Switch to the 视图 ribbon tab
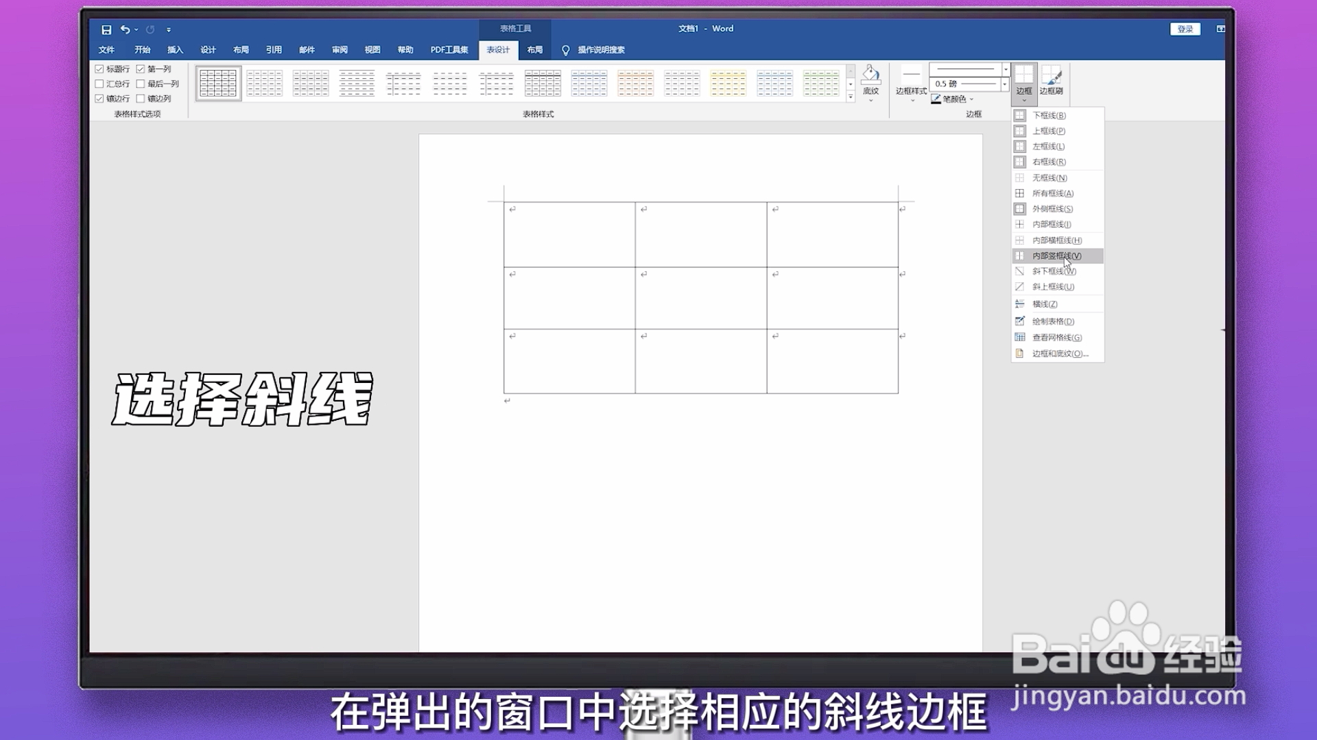 pos(372,49)
